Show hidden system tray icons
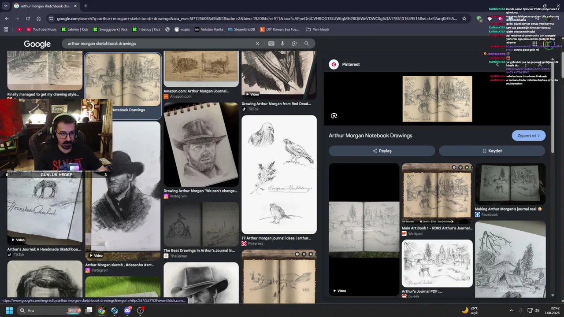This screenshot has height=317, width=564. coord(511,310)
